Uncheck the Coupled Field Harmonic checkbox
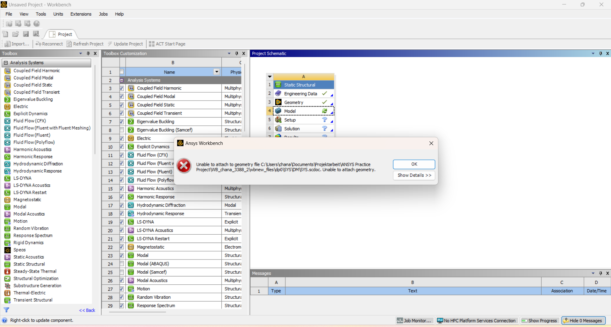This screenshot has width=611, height=327. pyautogui.click(x=122, y=88)
